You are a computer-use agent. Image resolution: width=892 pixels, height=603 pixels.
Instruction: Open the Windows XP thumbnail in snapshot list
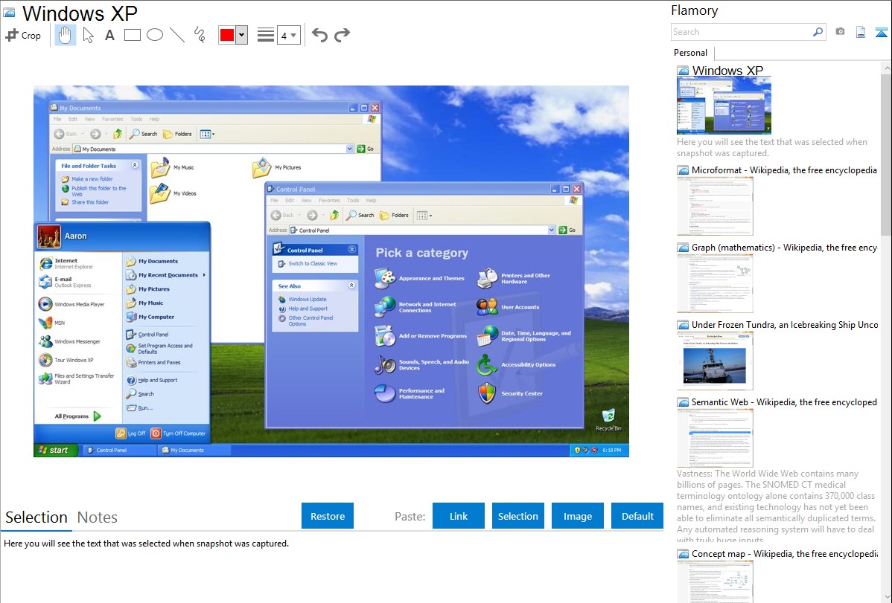[x=724, y=106]
